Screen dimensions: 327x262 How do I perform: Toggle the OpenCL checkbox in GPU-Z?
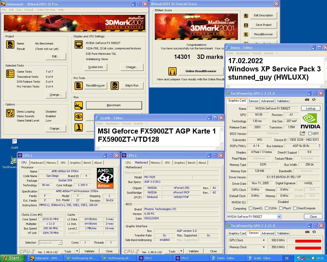click(250, 208)
